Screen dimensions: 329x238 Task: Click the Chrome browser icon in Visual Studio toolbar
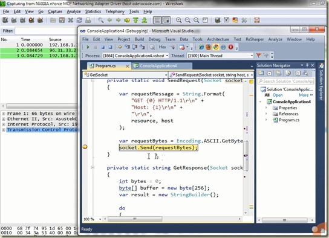(216, 47)
